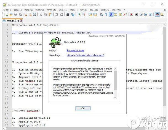Click line "Disable Notepad++ updater (WinGup) under XP."
The image size is (168, 130).
pos(55,32)
